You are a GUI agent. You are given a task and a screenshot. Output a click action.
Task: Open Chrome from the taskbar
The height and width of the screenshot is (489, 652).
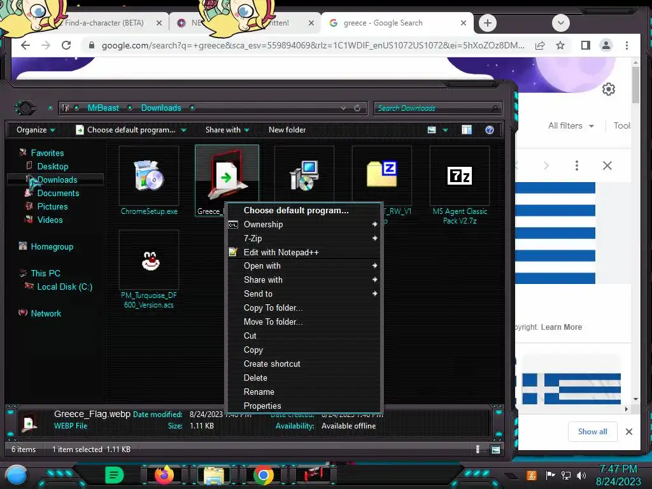pos(263,475)
